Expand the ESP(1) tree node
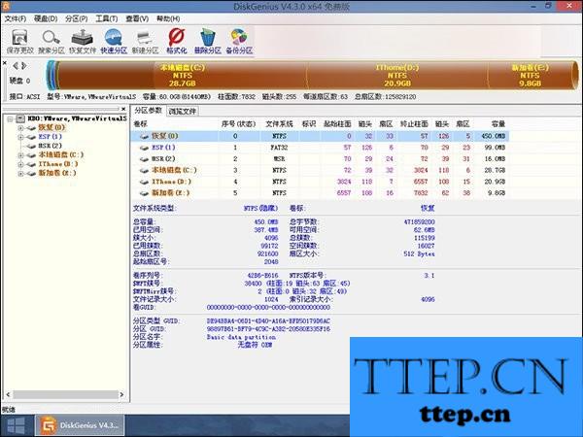The height and width of the screenshot is (437, 583). coord(20,137)
